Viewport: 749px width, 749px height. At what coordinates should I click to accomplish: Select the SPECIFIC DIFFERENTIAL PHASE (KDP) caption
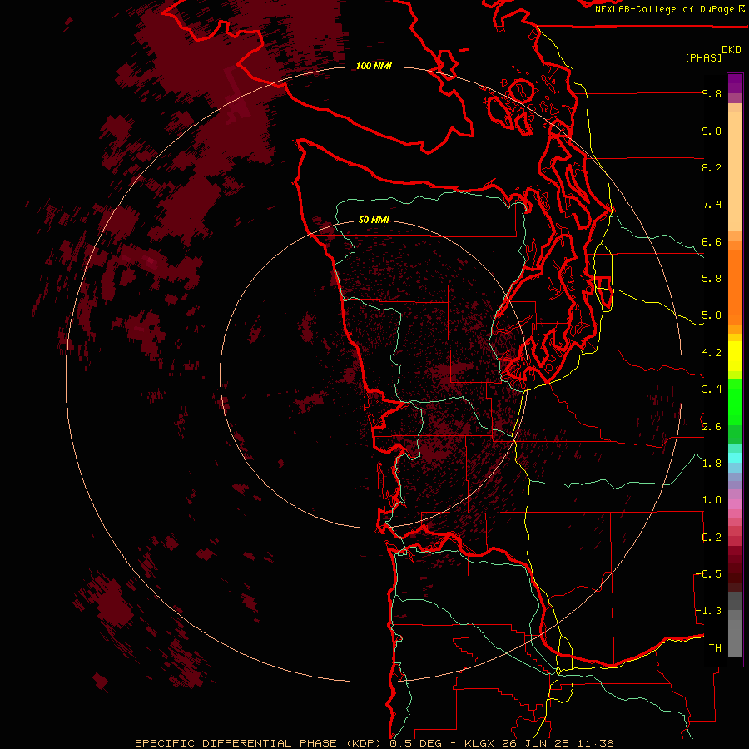click(x=258, y=743)
